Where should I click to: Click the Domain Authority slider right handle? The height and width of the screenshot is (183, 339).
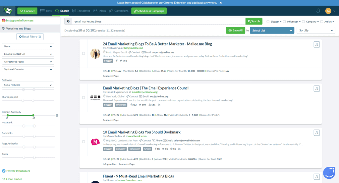click(x=33, y=115)
